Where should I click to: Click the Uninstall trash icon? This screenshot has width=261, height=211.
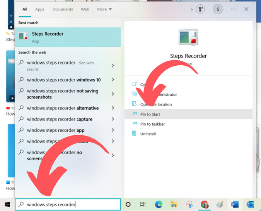tap(134, 133)
